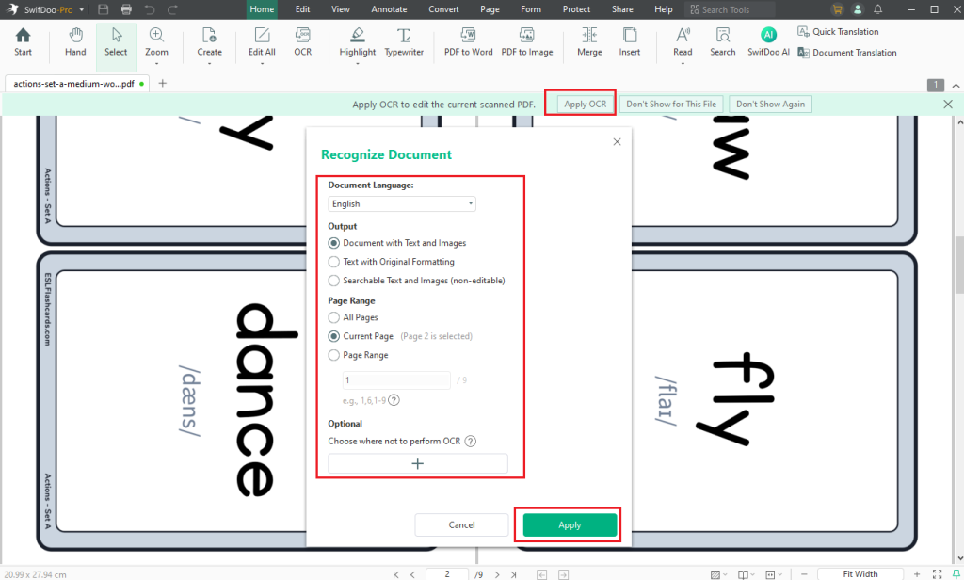Open the Document Language dropdown

(402, 203)
